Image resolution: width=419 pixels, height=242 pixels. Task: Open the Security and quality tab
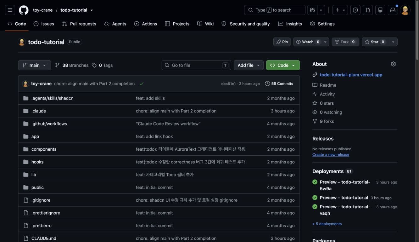tap(246, 24)
